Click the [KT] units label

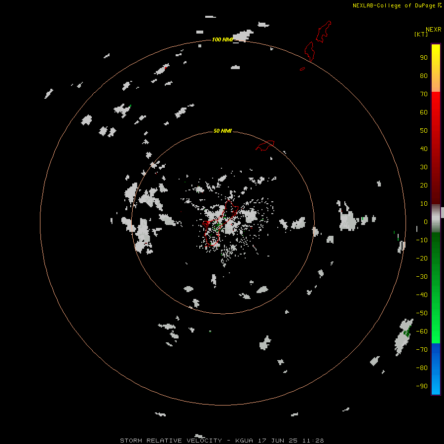point(421,34)
